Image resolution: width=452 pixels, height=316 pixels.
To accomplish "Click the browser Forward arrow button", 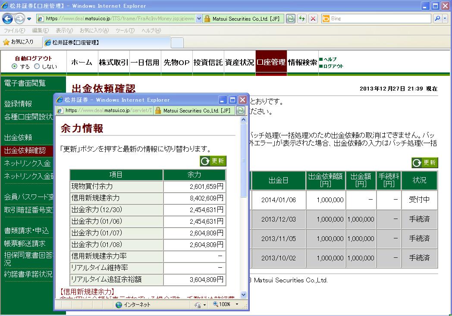I will click(19, 19).
